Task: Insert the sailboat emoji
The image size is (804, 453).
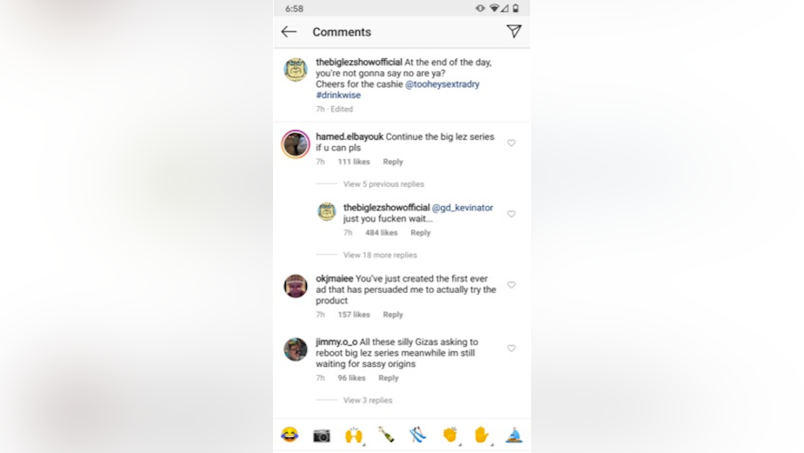Action: tap(514, 436)
